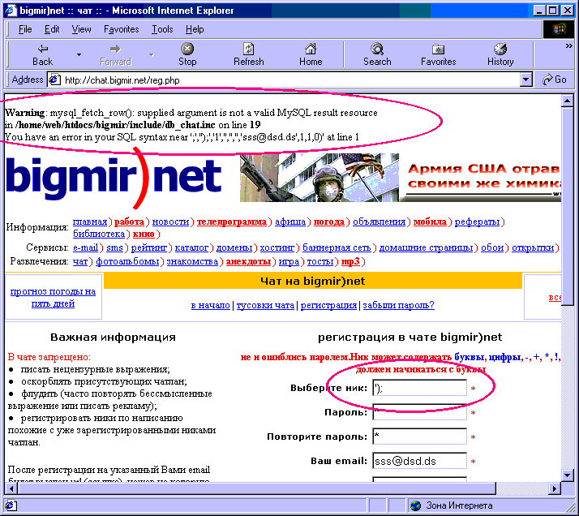Screen dimensions: 579x516
Task: Open the 'анекдоты' link
Action: coord(248,261)
